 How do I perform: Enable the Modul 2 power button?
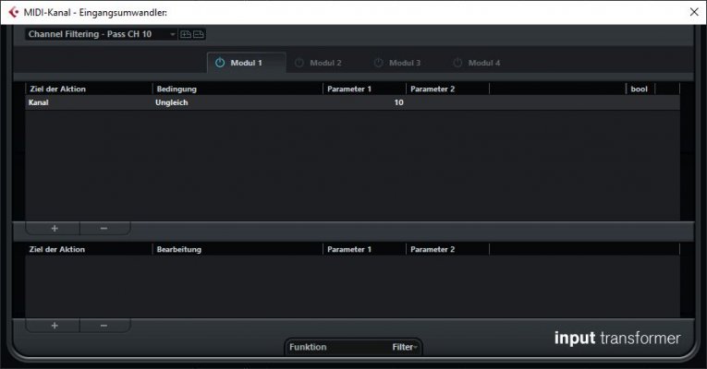pyautogui.click(x=299, y=63)
